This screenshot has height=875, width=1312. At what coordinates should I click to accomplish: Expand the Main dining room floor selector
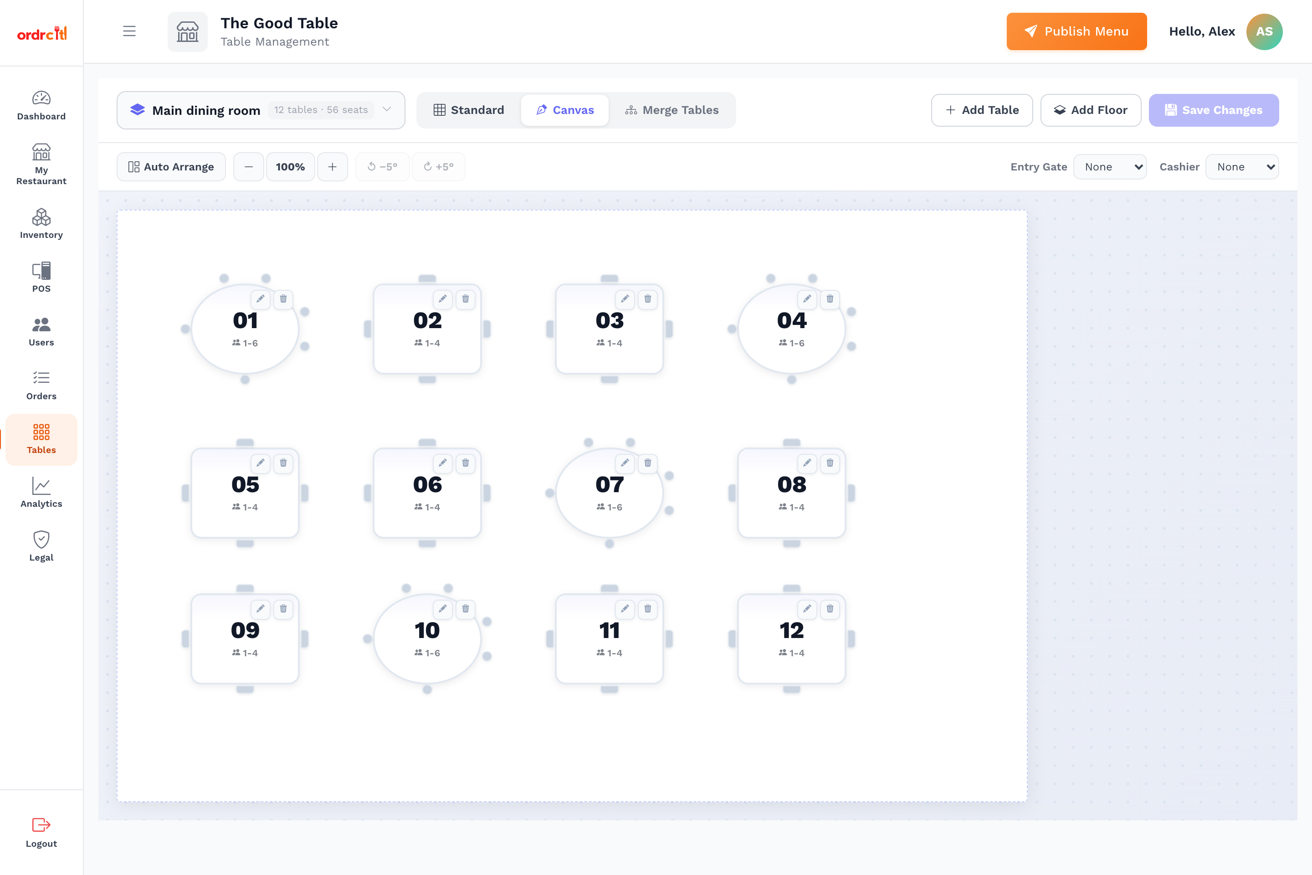pyautogui.click(x=261, y=110)
